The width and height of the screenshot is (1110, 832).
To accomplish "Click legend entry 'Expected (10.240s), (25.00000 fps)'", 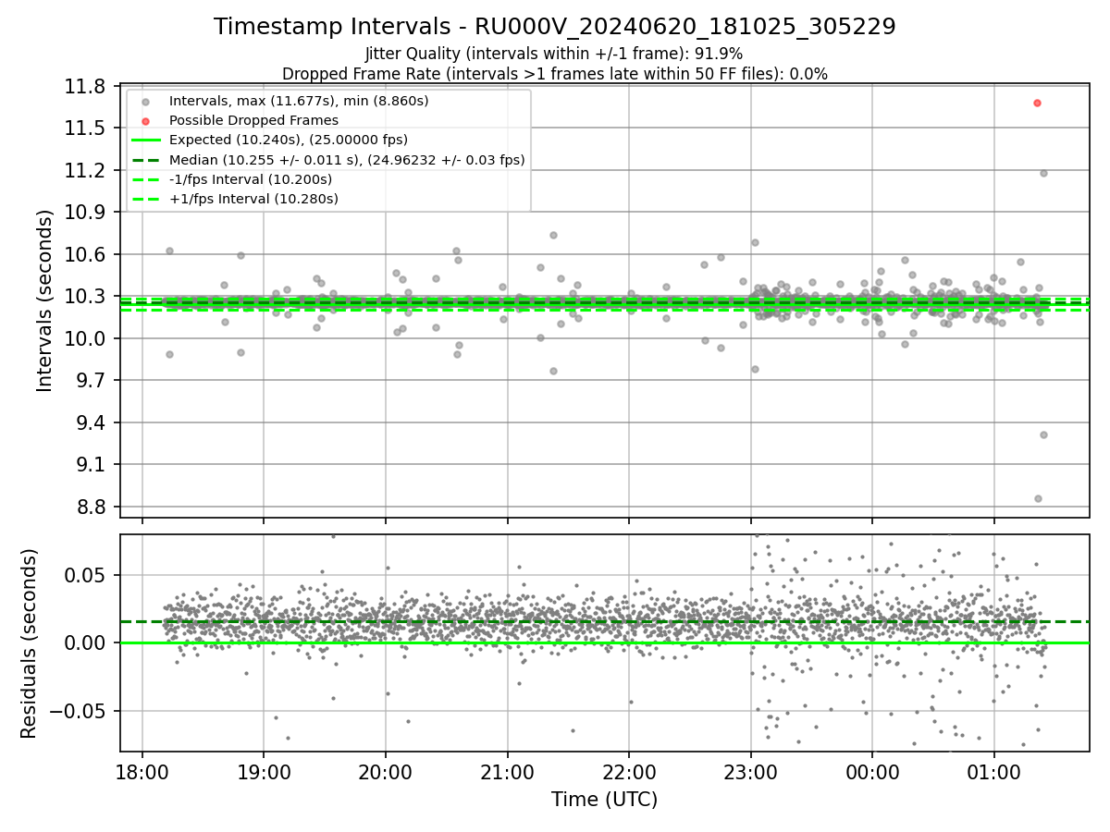I will tap(289, 140).
